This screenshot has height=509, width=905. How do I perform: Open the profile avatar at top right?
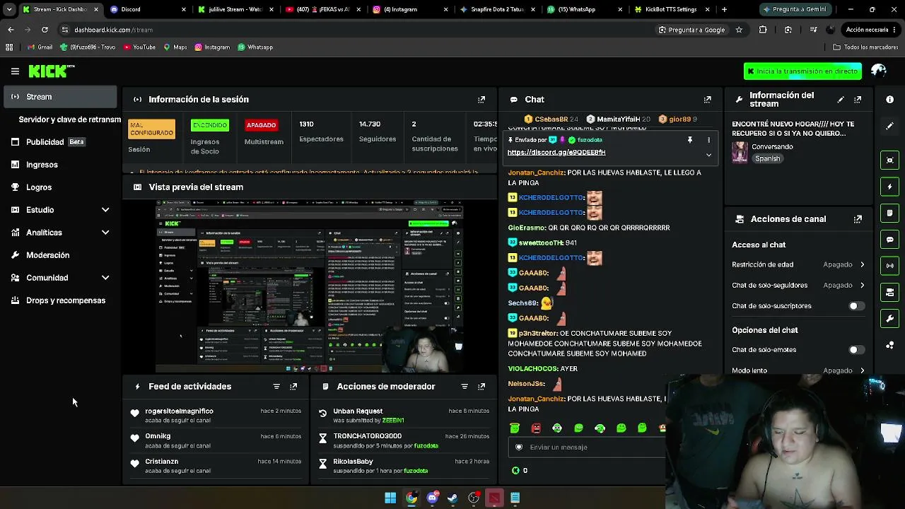coord(879,71)
